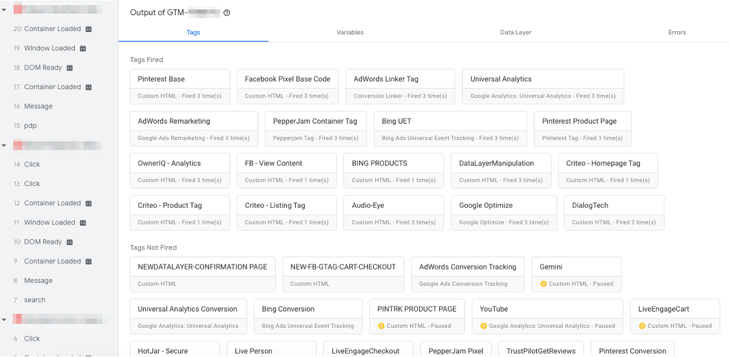Open the Google Optimize tag card
This screenshot has width=729, height=357.
pos(504,213)
